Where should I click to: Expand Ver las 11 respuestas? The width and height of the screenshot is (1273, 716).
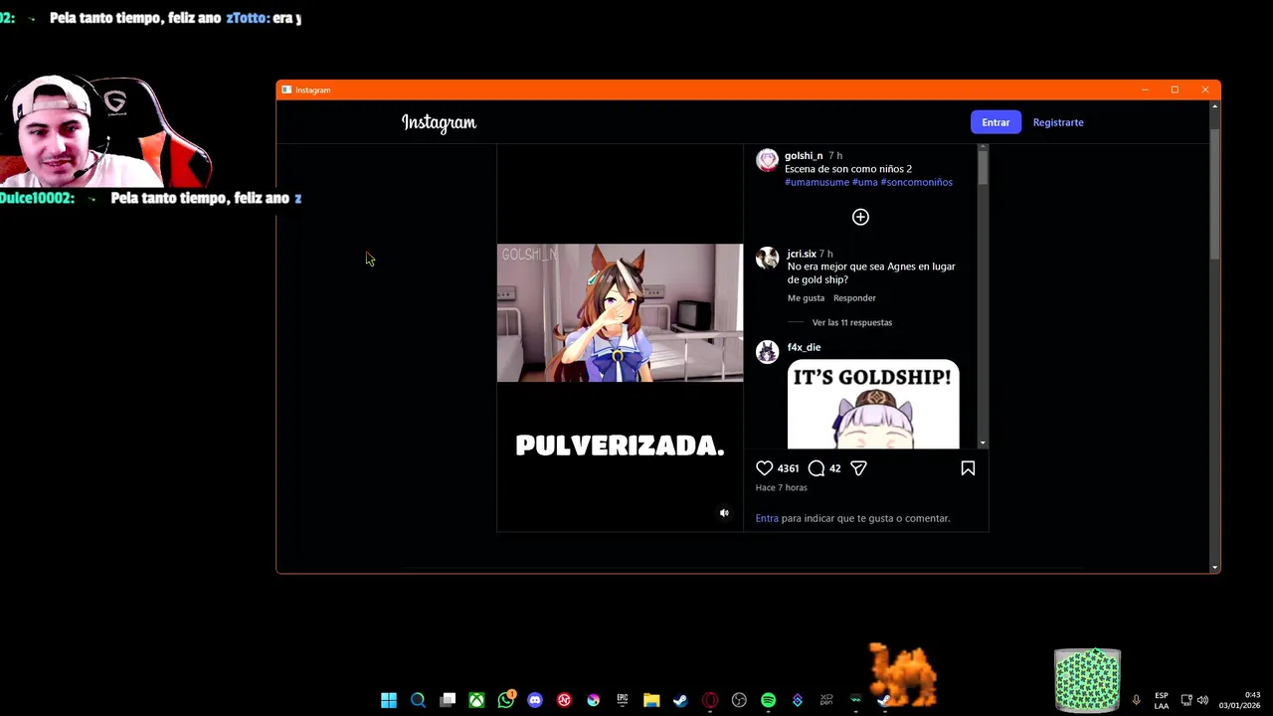click(x=852, y=322)
